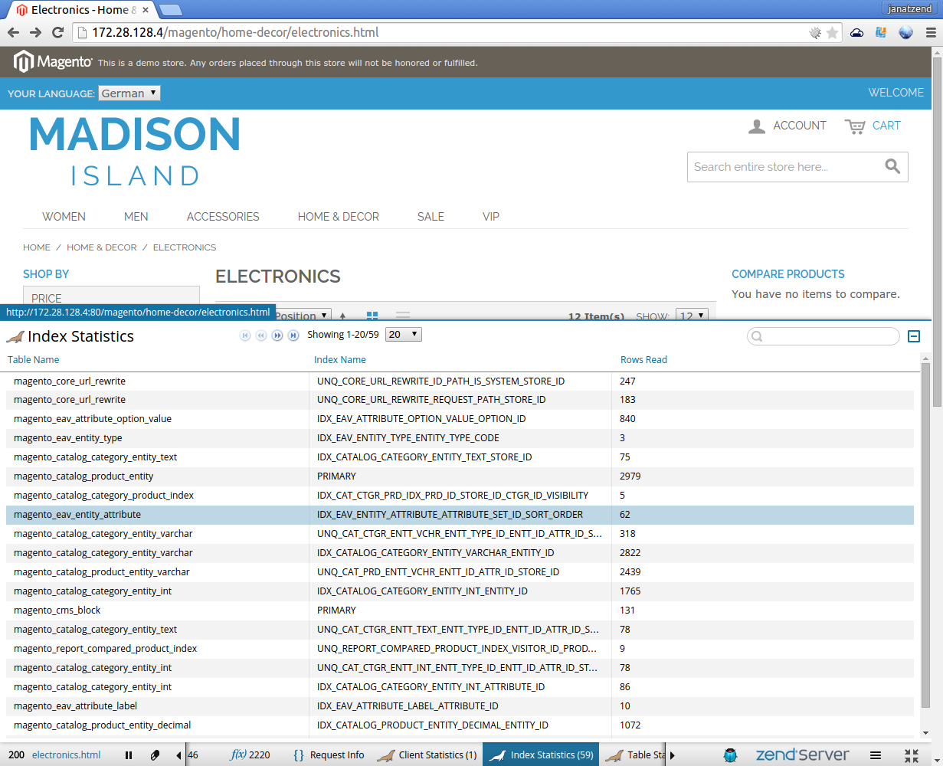Viewport: 943px width, 766px height.
Task: Switch to list view icon
Action: (x=403, y=316)
